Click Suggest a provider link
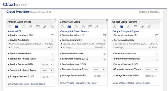Viewport: 168px width, 91px height. (x=149, y=12)
